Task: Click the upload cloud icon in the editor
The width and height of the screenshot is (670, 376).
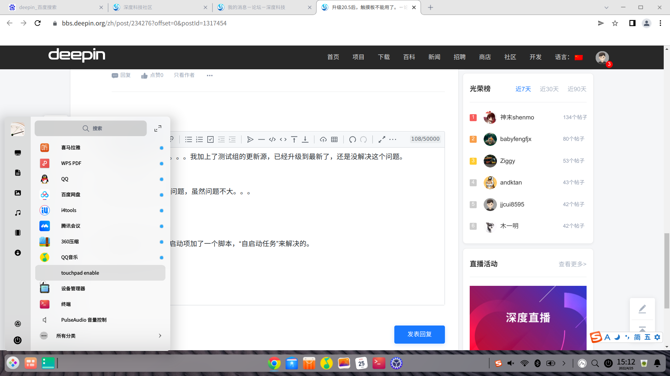Action: point(323,140)
